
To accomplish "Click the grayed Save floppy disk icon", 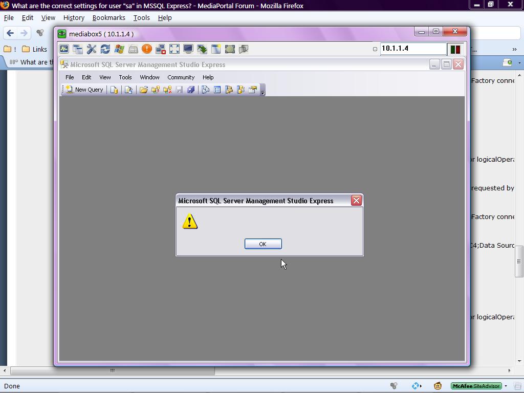I will point(179,90).
